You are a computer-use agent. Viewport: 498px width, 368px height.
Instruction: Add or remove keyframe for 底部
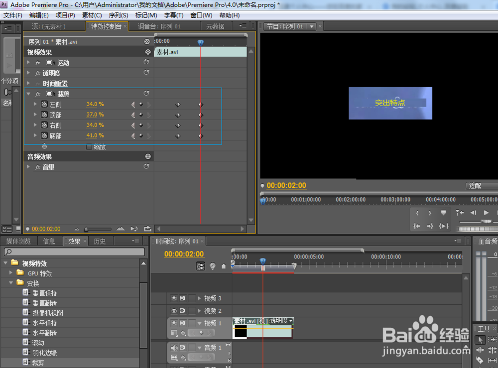(141, 135)
